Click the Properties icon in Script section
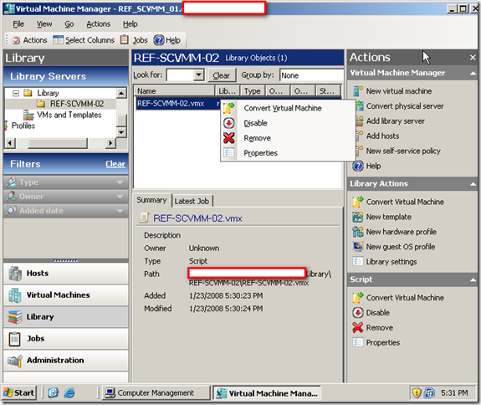Screen dimensions: 481x405 tap(358, 342)
